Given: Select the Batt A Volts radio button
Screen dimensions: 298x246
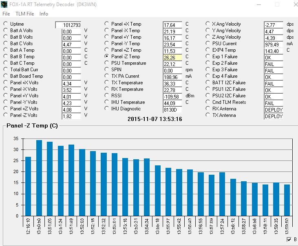Looking at the screenshot, I should 6,30.
